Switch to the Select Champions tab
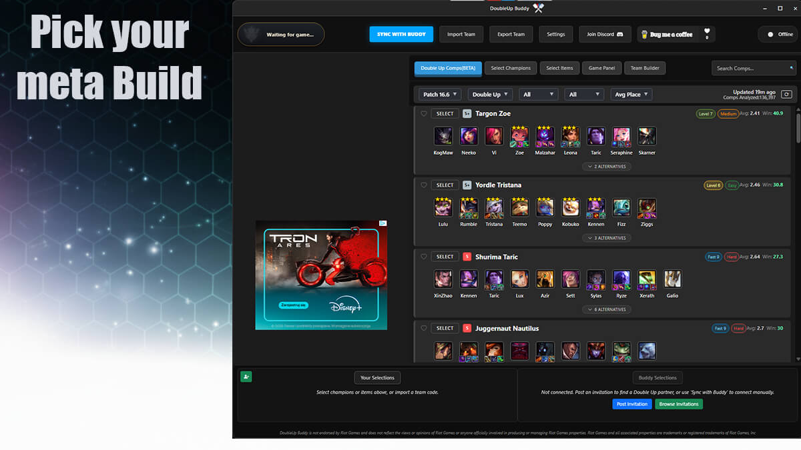Viewport: 801px width, 450px height. (x=511, y=68)
